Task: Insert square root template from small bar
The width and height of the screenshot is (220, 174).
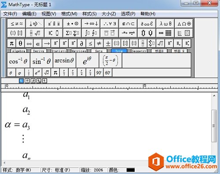Action: coord(160,44)
